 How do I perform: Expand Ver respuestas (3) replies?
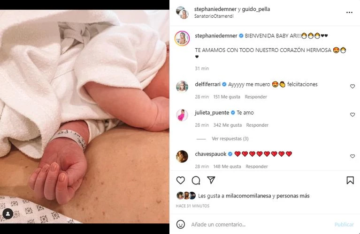click(x=230, y=139)
